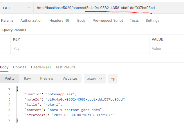The height and width of the screenshot is (124, 184).
Task: Select the request Body tab
Action: pos(81,21)
